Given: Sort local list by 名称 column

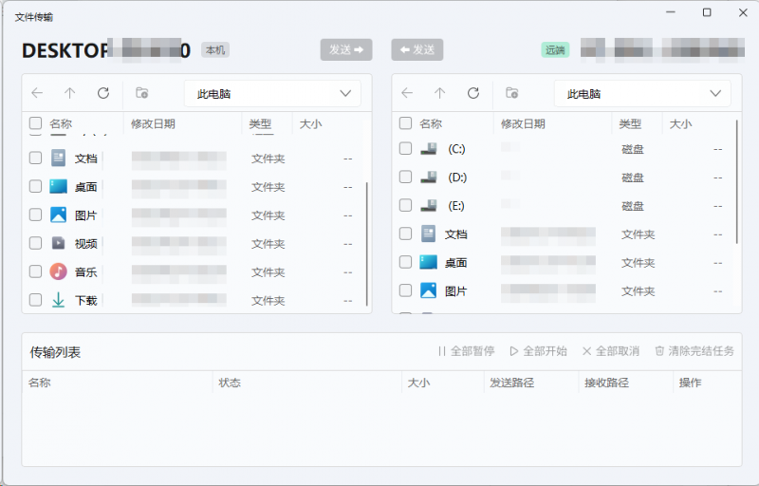Looking at the screenshot, I should [61, 124].
